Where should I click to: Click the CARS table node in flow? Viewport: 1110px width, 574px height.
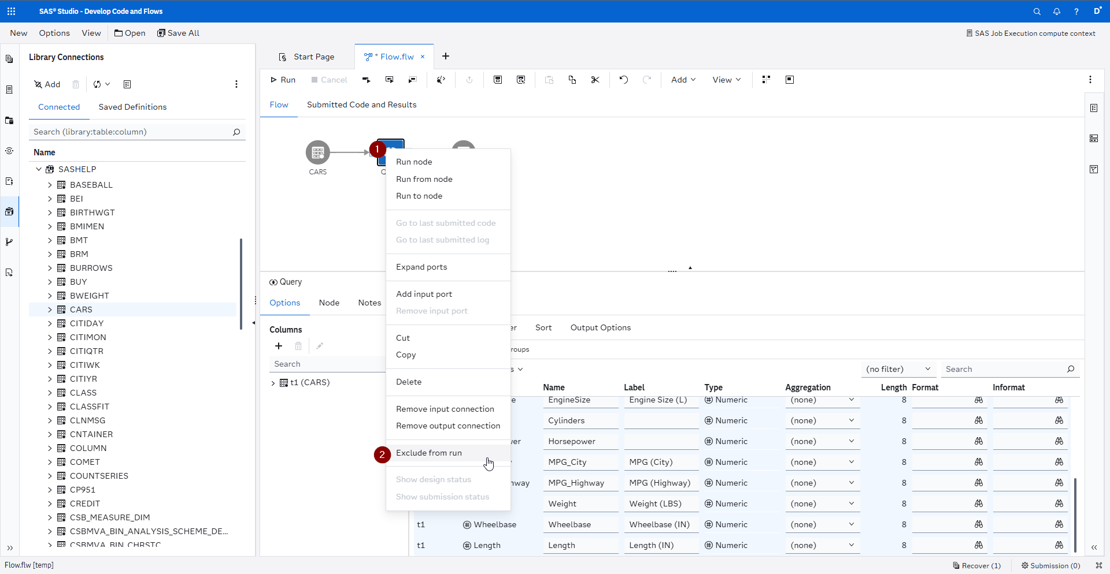click(x=317, y=153)
